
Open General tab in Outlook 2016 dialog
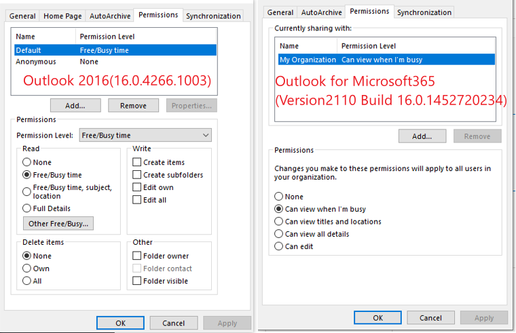click(x=22, y=16)
